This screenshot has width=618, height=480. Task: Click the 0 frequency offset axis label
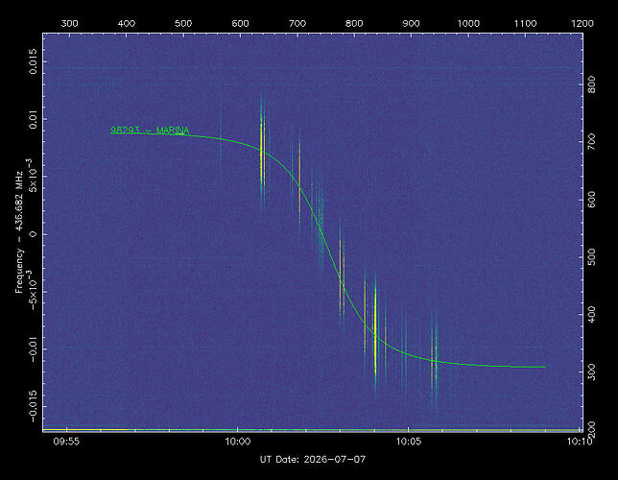pos(33,234)
